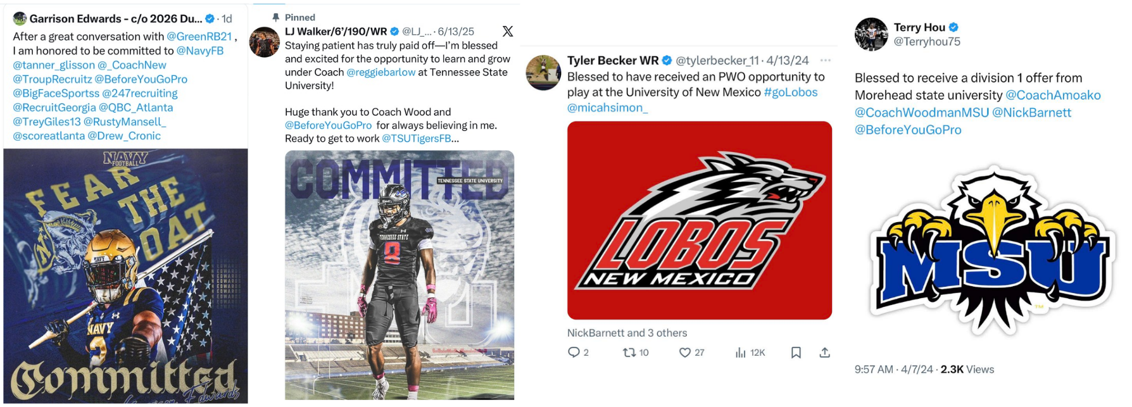Screen dimensions: 1132x407
Task: Open the @NavyFB mention link
Action: click(199, 51)
